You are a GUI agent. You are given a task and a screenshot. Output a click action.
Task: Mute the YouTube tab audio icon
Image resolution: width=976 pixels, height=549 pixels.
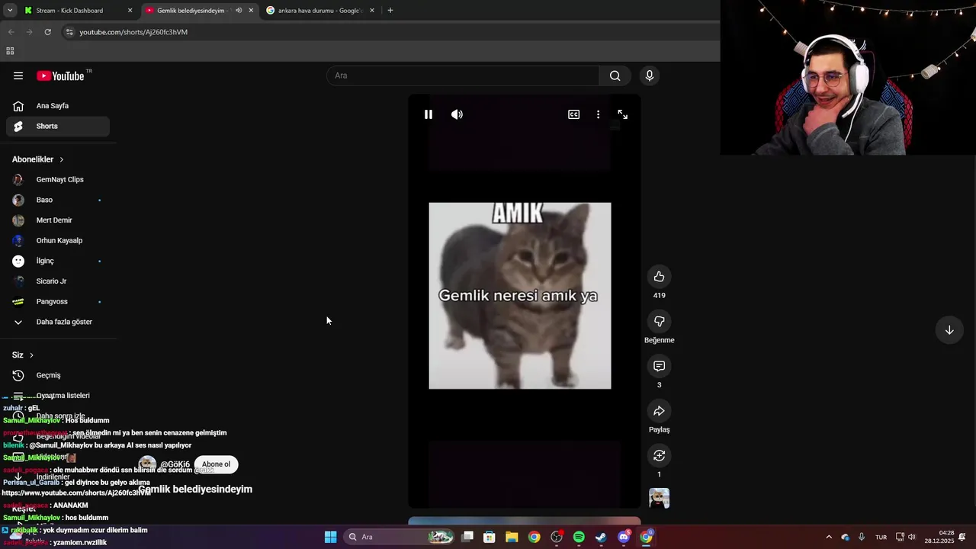coord(239,11)
